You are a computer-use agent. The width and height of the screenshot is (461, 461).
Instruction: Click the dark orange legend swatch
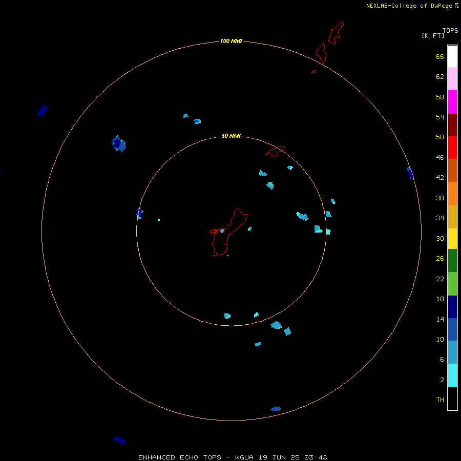coord(452,170)
